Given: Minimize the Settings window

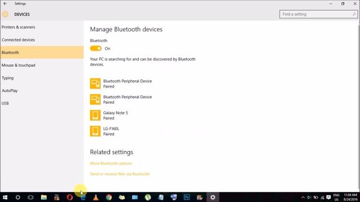Looking at the screenshot, I should pyautogui.click(x=331, y=4).
